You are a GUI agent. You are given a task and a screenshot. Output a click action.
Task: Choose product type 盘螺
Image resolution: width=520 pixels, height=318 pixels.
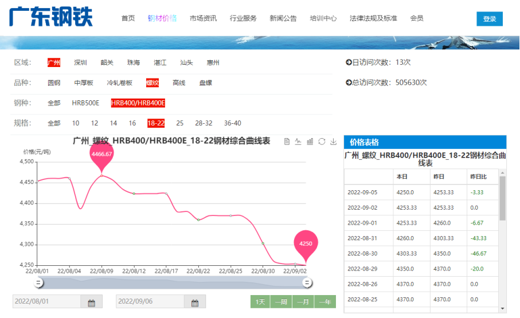pyautogui.click(x=205, y=83)
